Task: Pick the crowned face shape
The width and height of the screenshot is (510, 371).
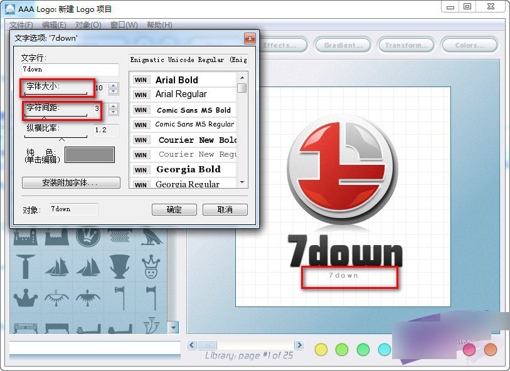Action: pyautogui.click(x=151, y=266)
